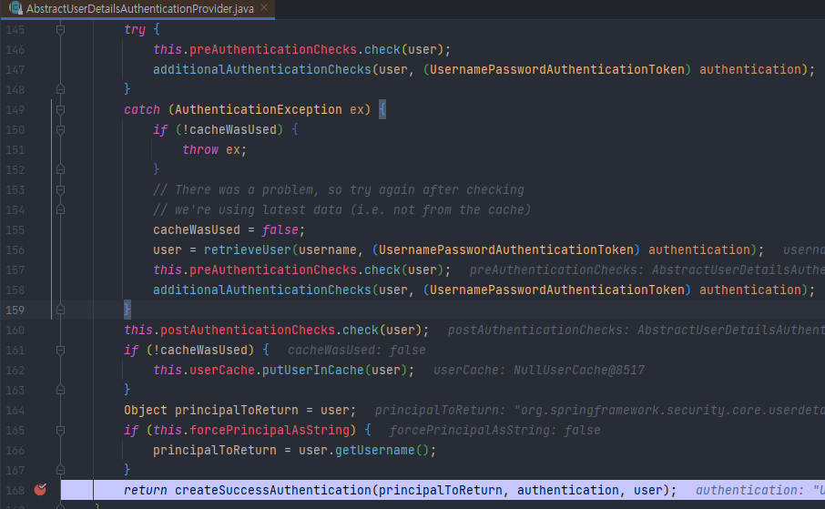The image size is (825, 509).
Task: Click principalToReturn declaration on line 164
Action: click(236, 410)
